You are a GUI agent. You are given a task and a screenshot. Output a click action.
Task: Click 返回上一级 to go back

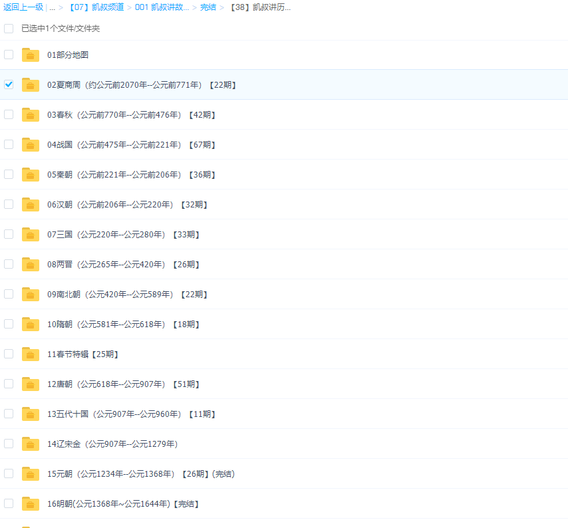pos(23,7)
